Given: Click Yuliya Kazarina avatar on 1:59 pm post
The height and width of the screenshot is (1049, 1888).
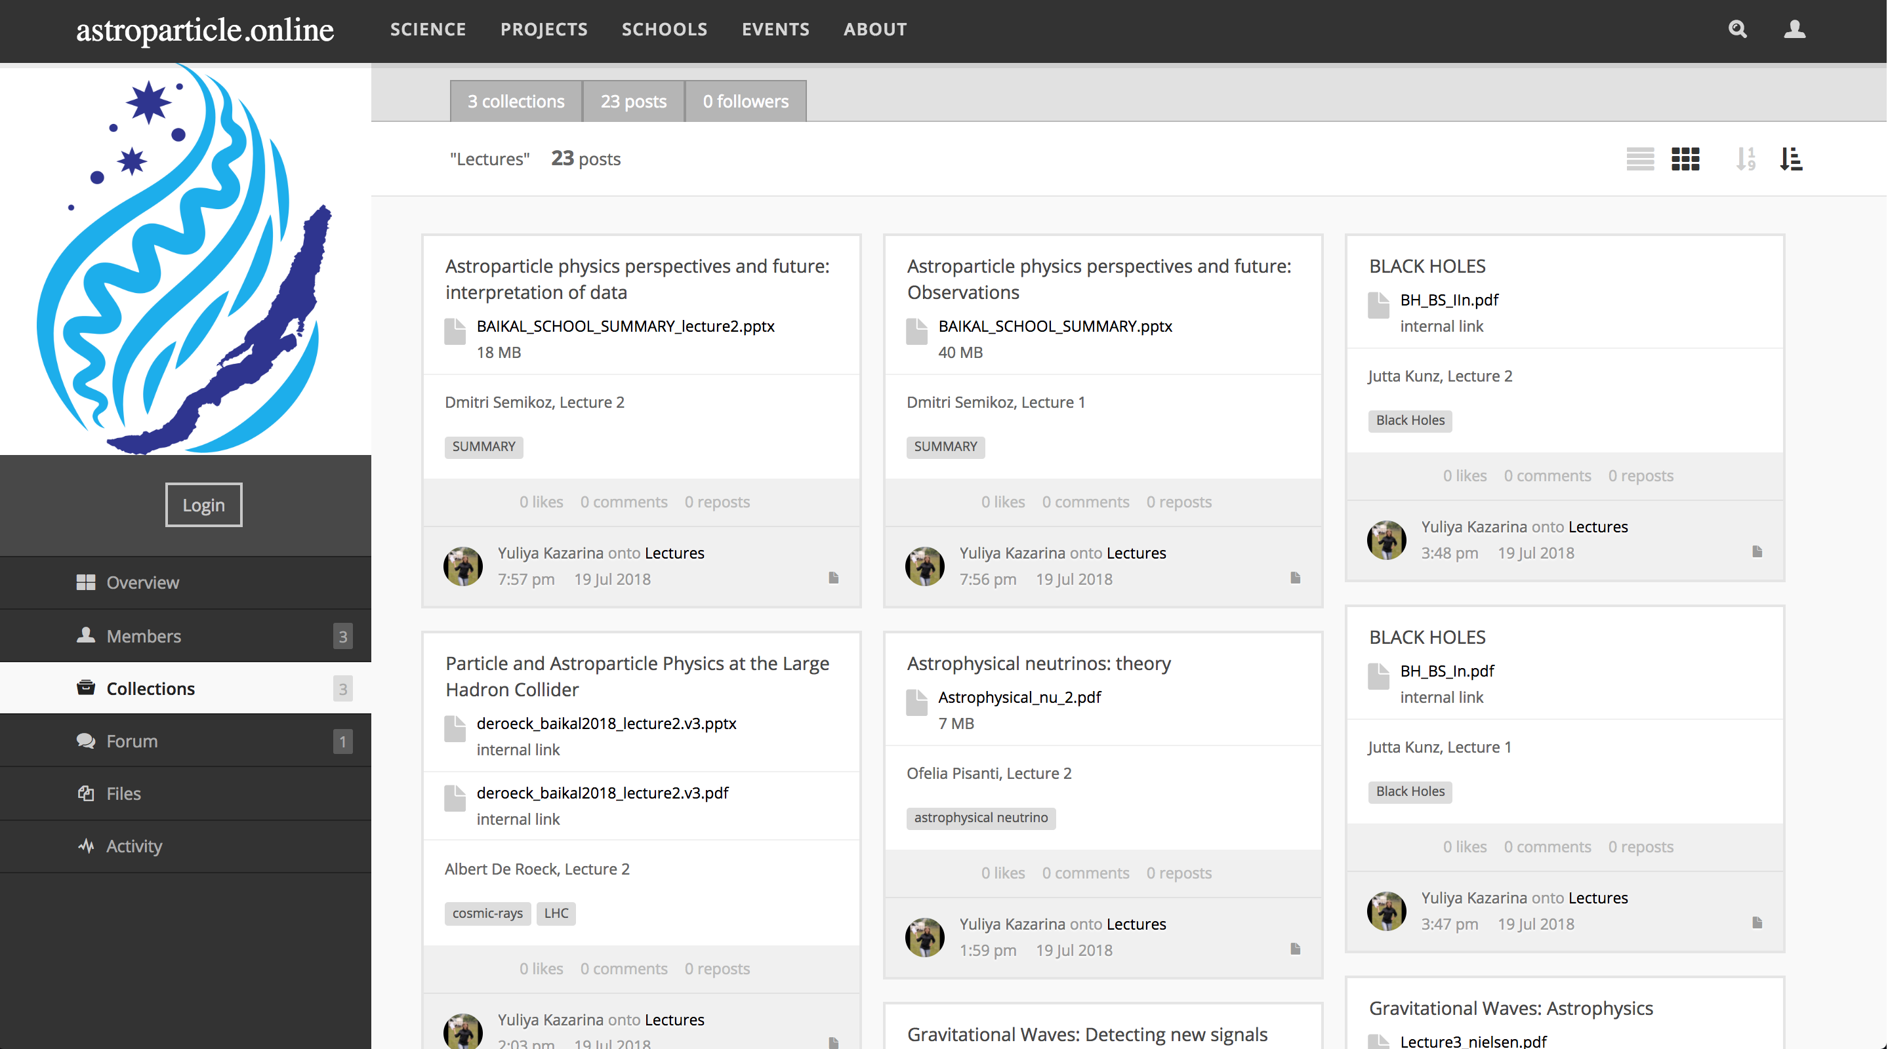Looking at the screenshot, I should click(925, 937).
